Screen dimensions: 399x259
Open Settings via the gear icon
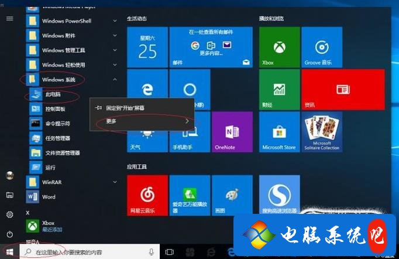10,214
